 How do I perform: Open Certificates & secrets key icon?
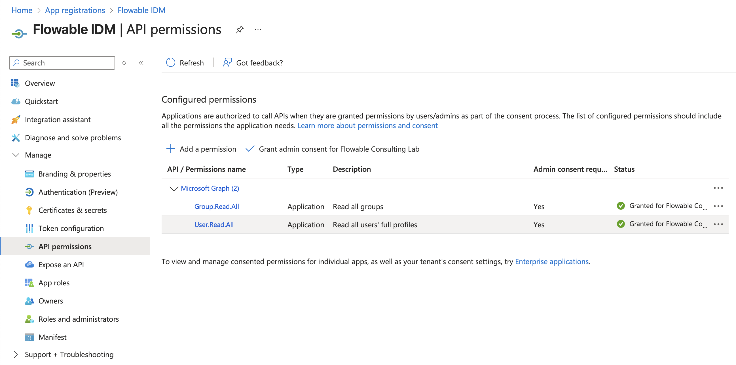[29, 210]
